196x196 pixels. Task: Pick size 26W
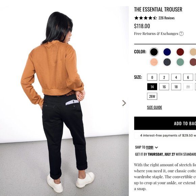pos(152,96)
